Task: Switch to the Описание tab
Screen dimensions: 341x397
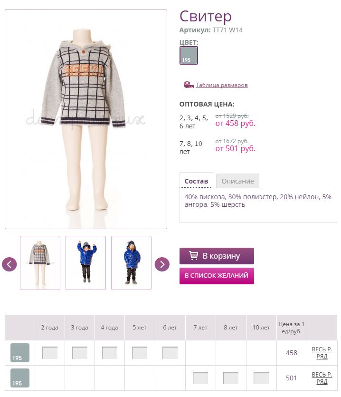Action: (x=237, y=181)
